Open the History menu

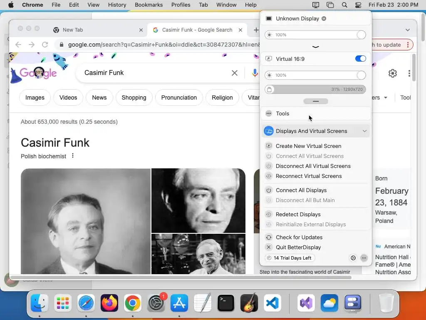(x=117, y=5)
